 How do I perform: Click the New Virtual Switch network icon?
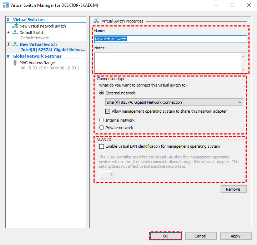tap(15, 44)
